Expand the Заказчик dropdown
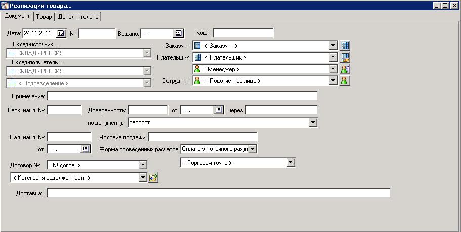 tap(333, 46)
